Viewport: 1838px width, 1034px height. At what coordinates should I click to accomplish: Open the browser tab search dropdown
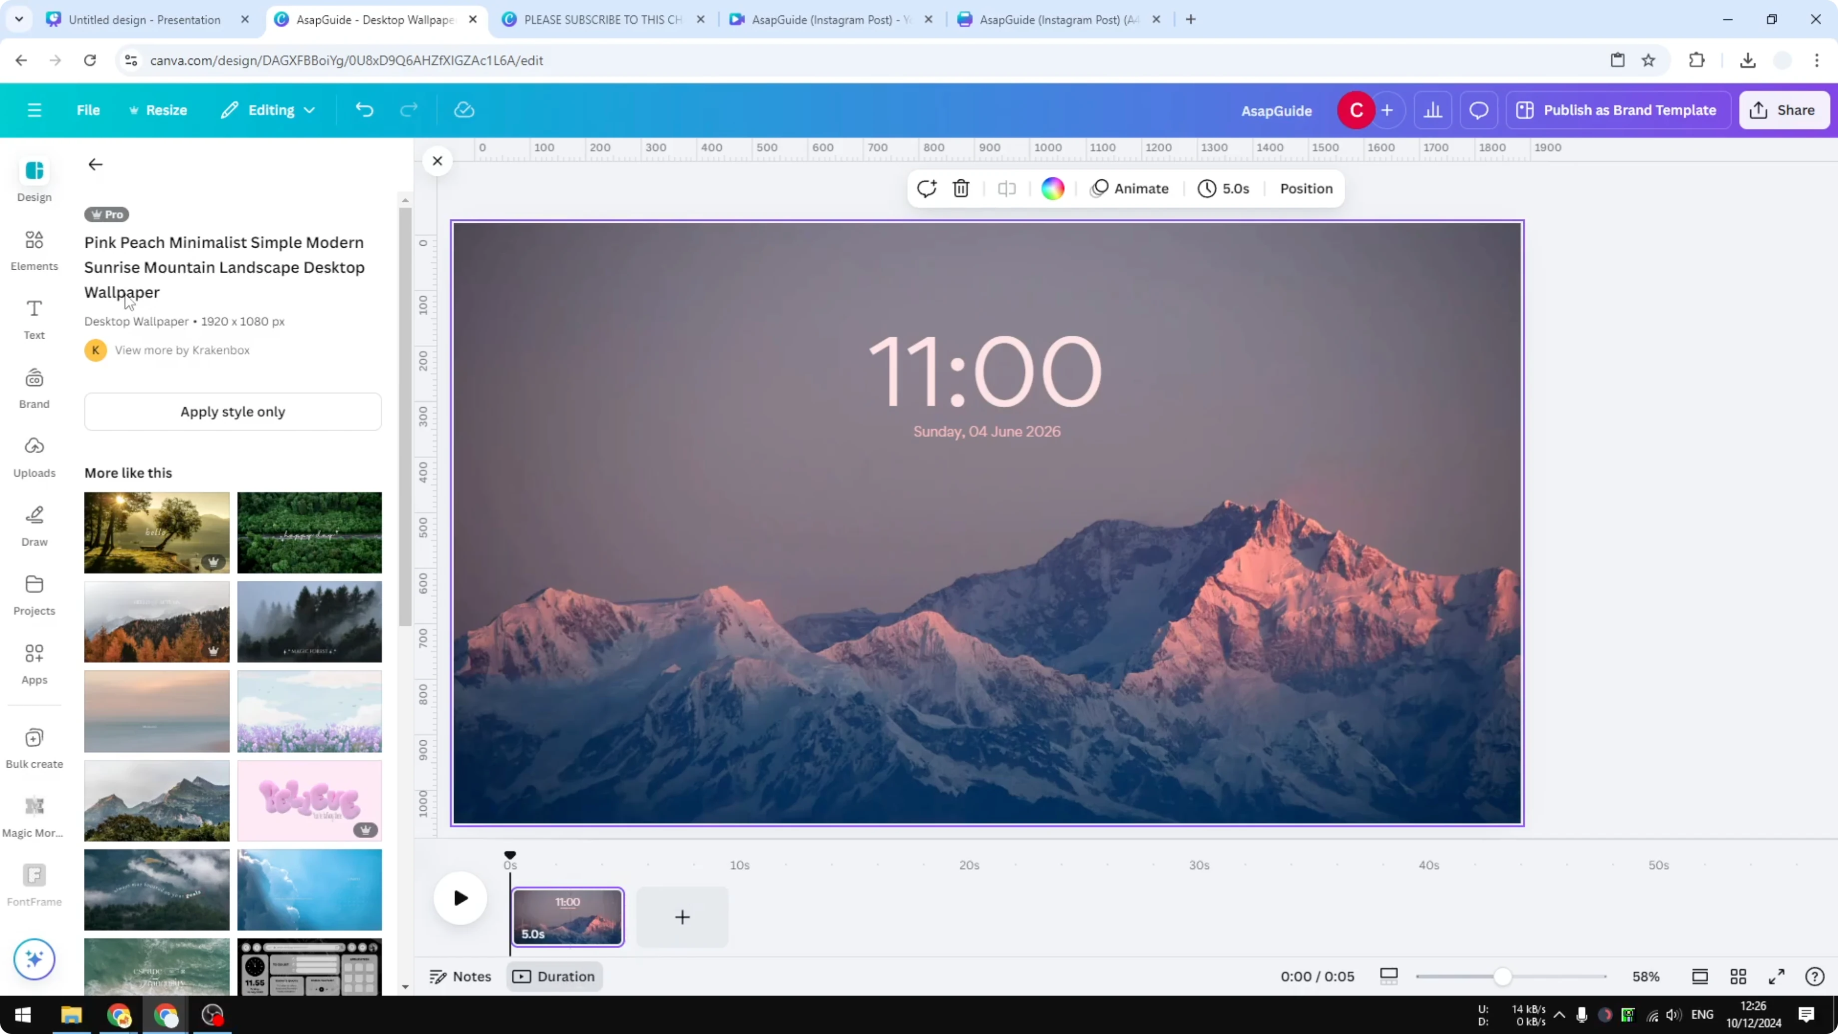[19, 19]
